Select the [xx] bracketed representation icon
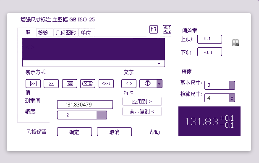This screenshot has height=163, width=259. [x=33, y=83]
